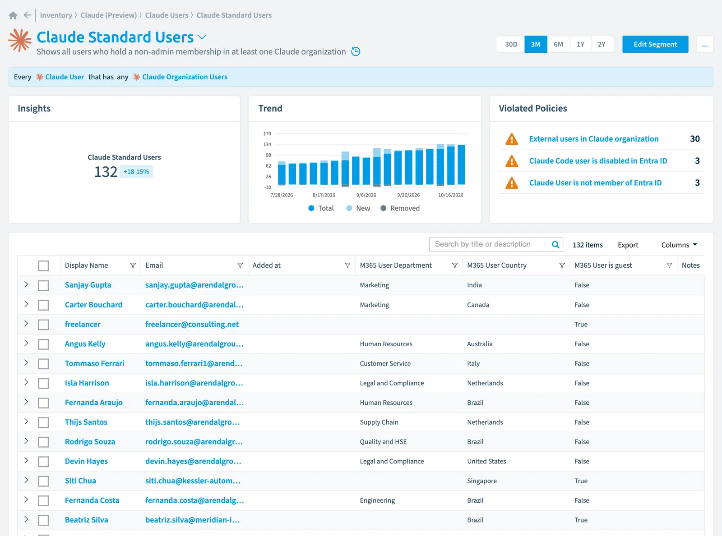
Task: Open the Email column filter icon
Action: click(x=240, y=266)
